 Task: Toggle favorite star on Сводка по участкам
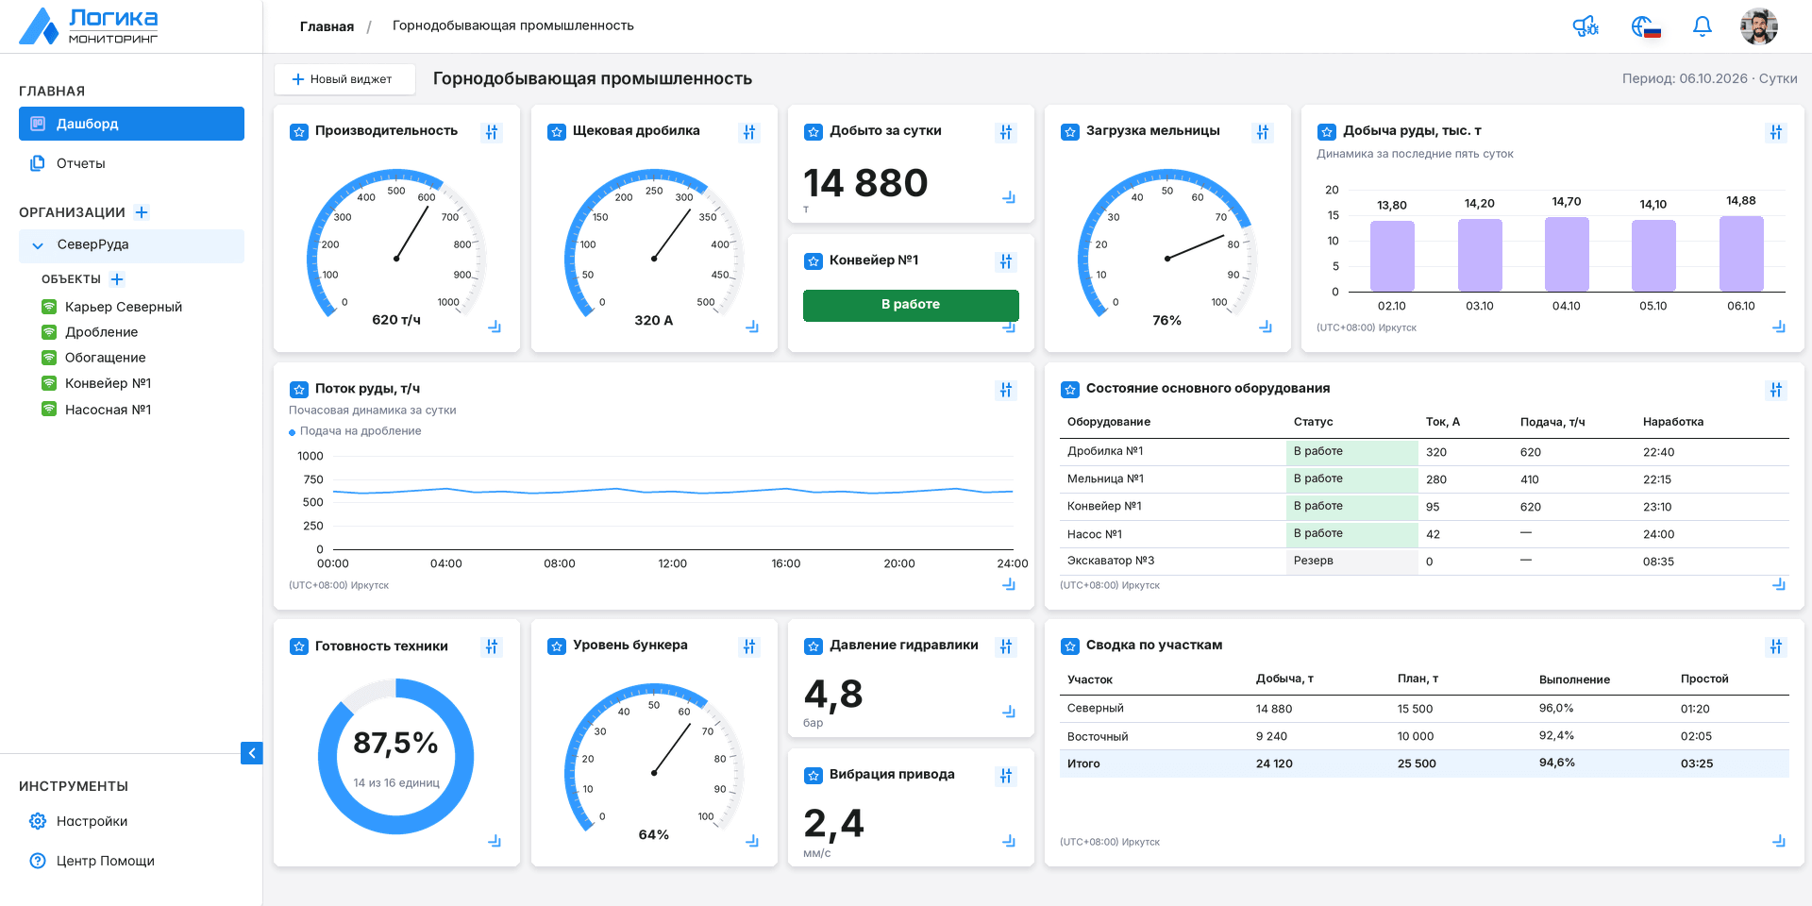1070,646
